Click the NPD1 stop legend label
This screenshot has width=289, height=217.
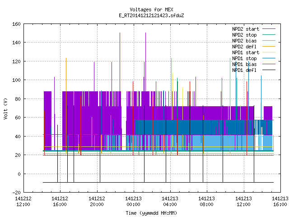coord(244,58)
